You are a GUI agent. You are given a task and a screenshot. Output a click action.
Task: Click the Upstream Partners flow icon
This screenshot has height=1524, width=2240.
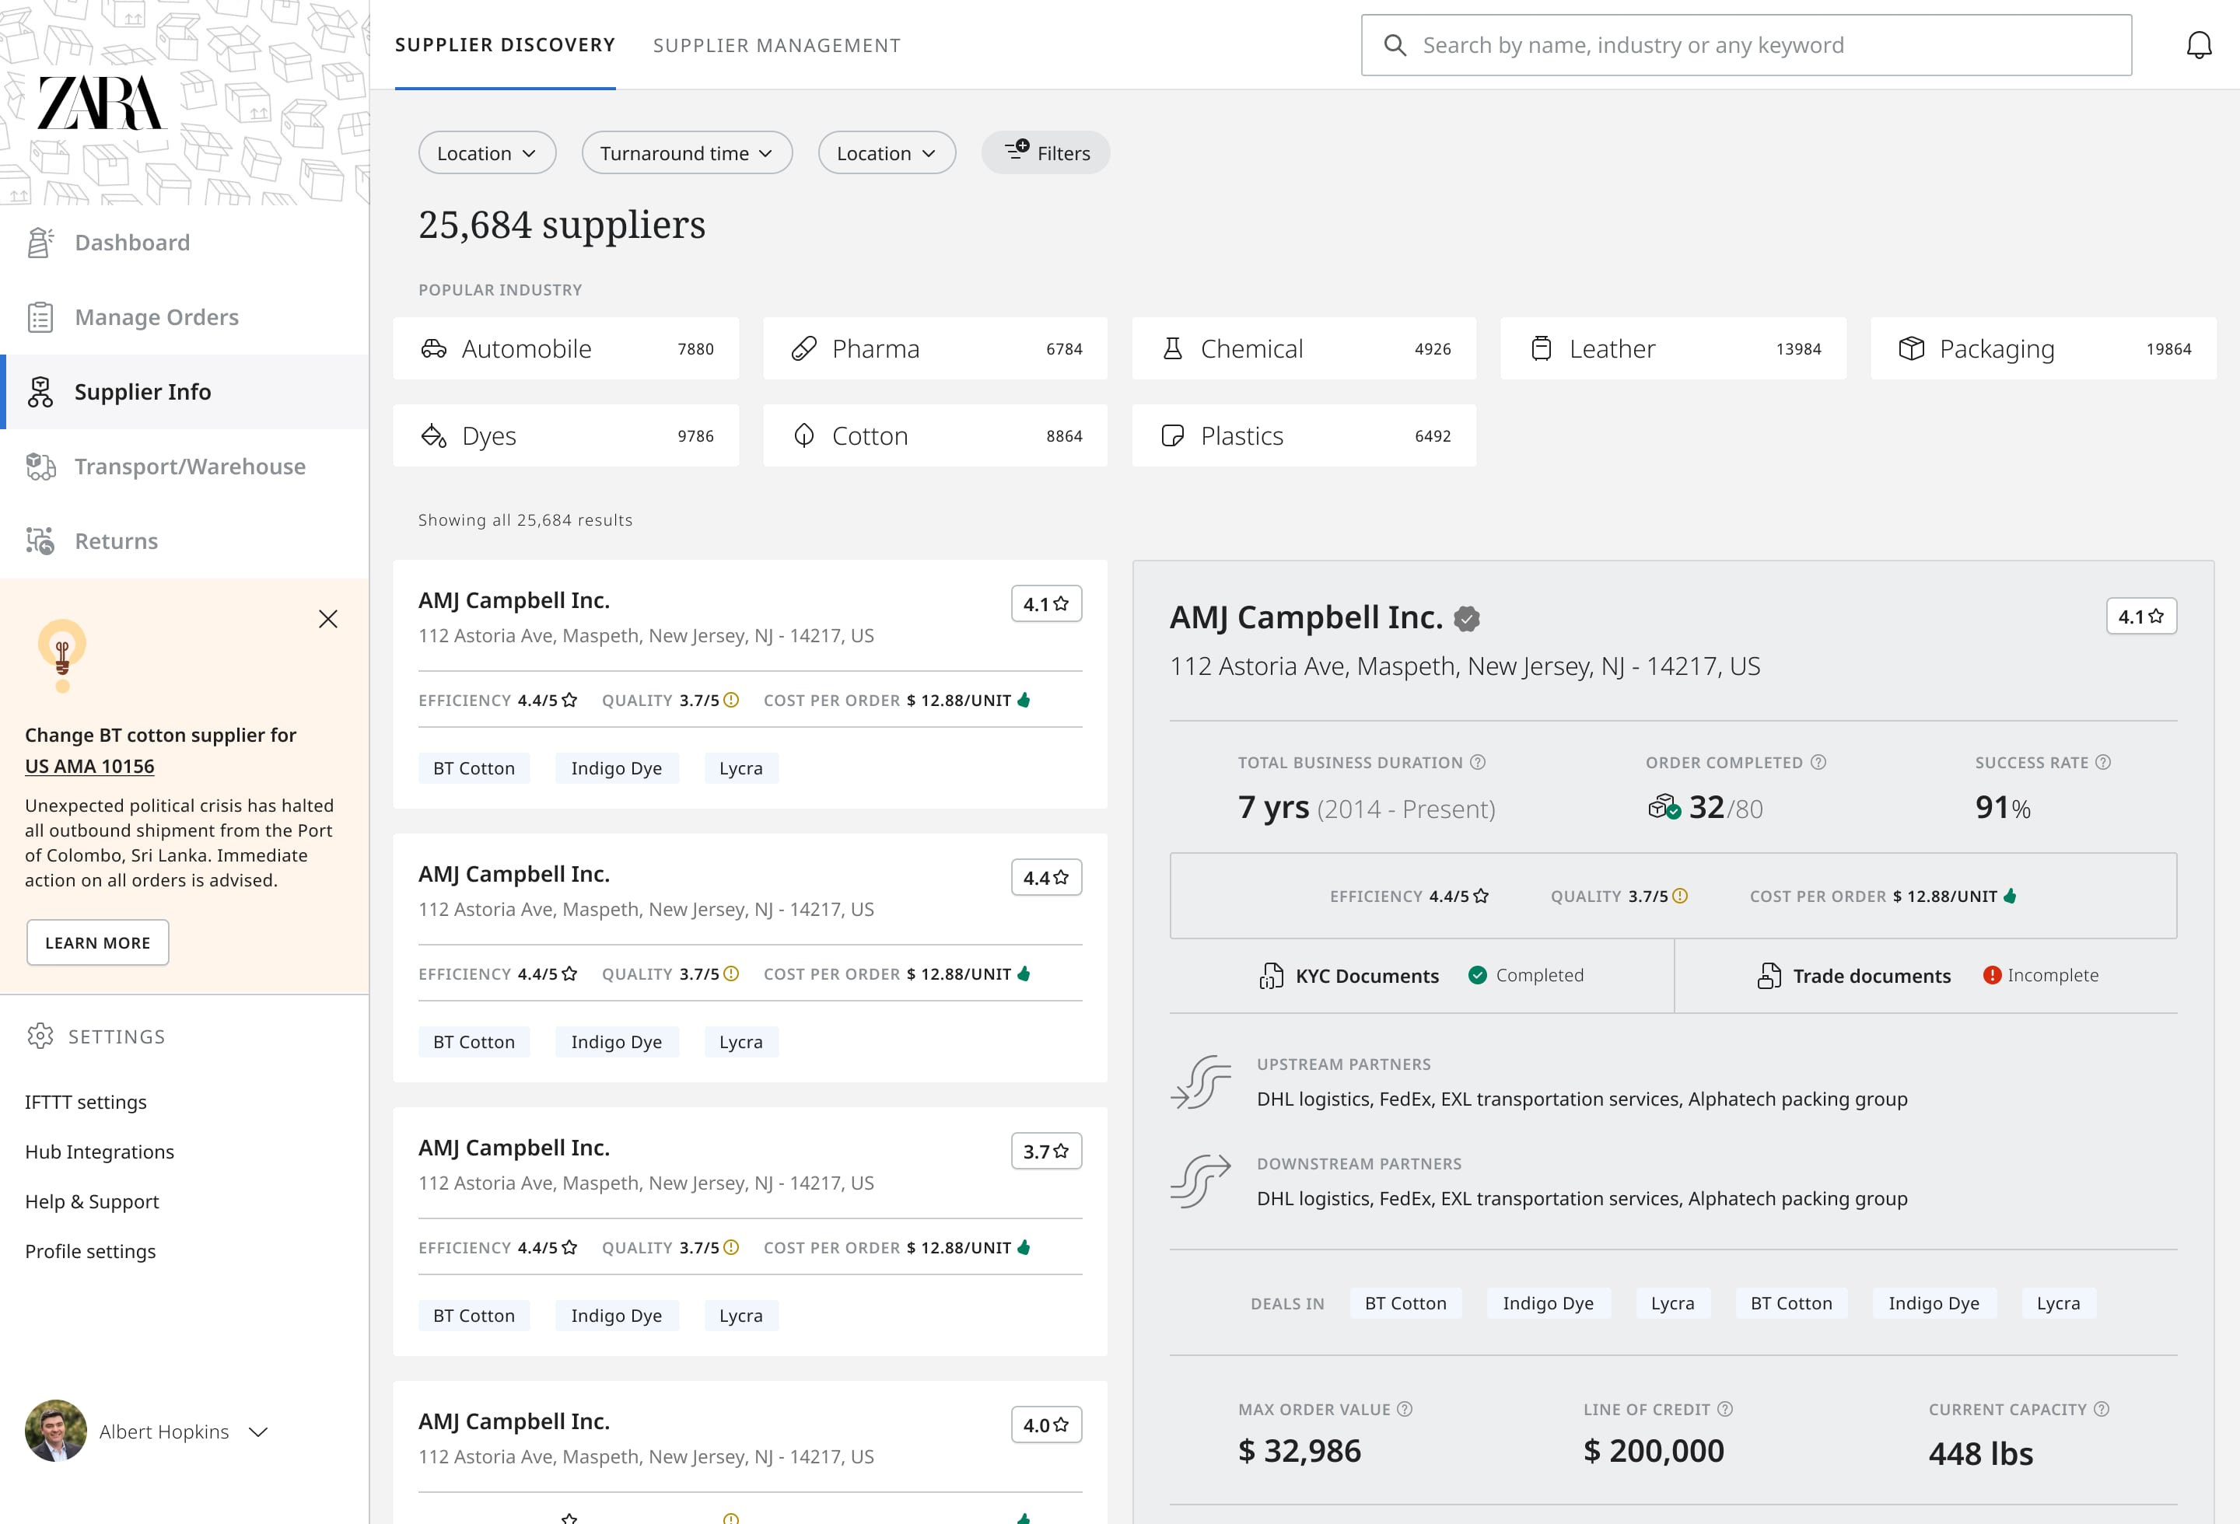[x=1201, y=1082]
